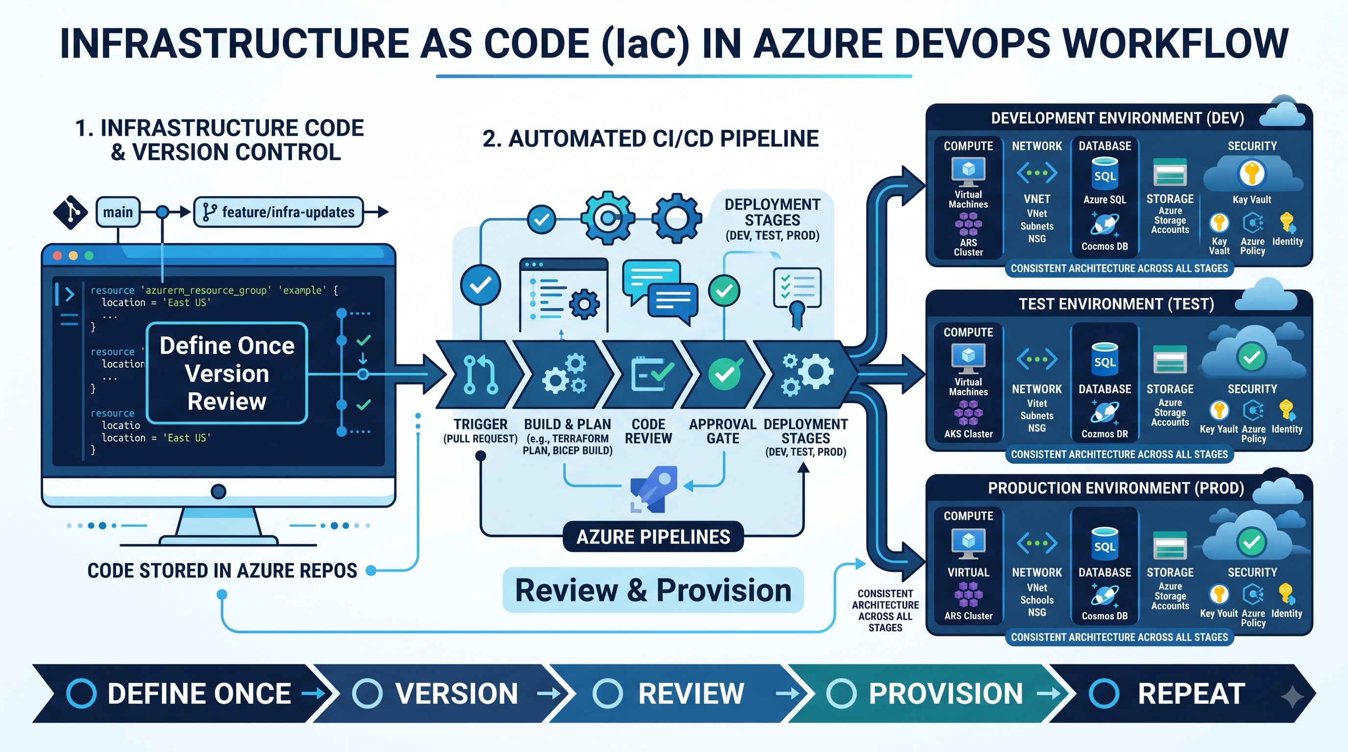Click the Key Youit icon in PROD
The image size is (1348, 752).
coord(1219,594)
